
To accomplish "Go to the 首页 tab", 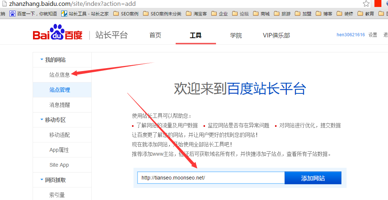I will click(155, 36).
